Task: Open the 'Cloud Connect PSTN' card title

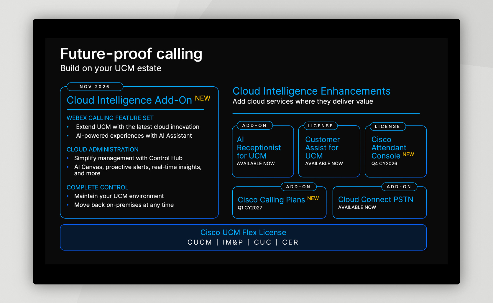Action: pos(376,200)
